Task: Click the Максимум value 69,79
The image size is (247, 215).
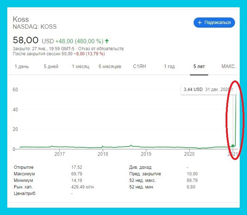Action: point(77,174)
